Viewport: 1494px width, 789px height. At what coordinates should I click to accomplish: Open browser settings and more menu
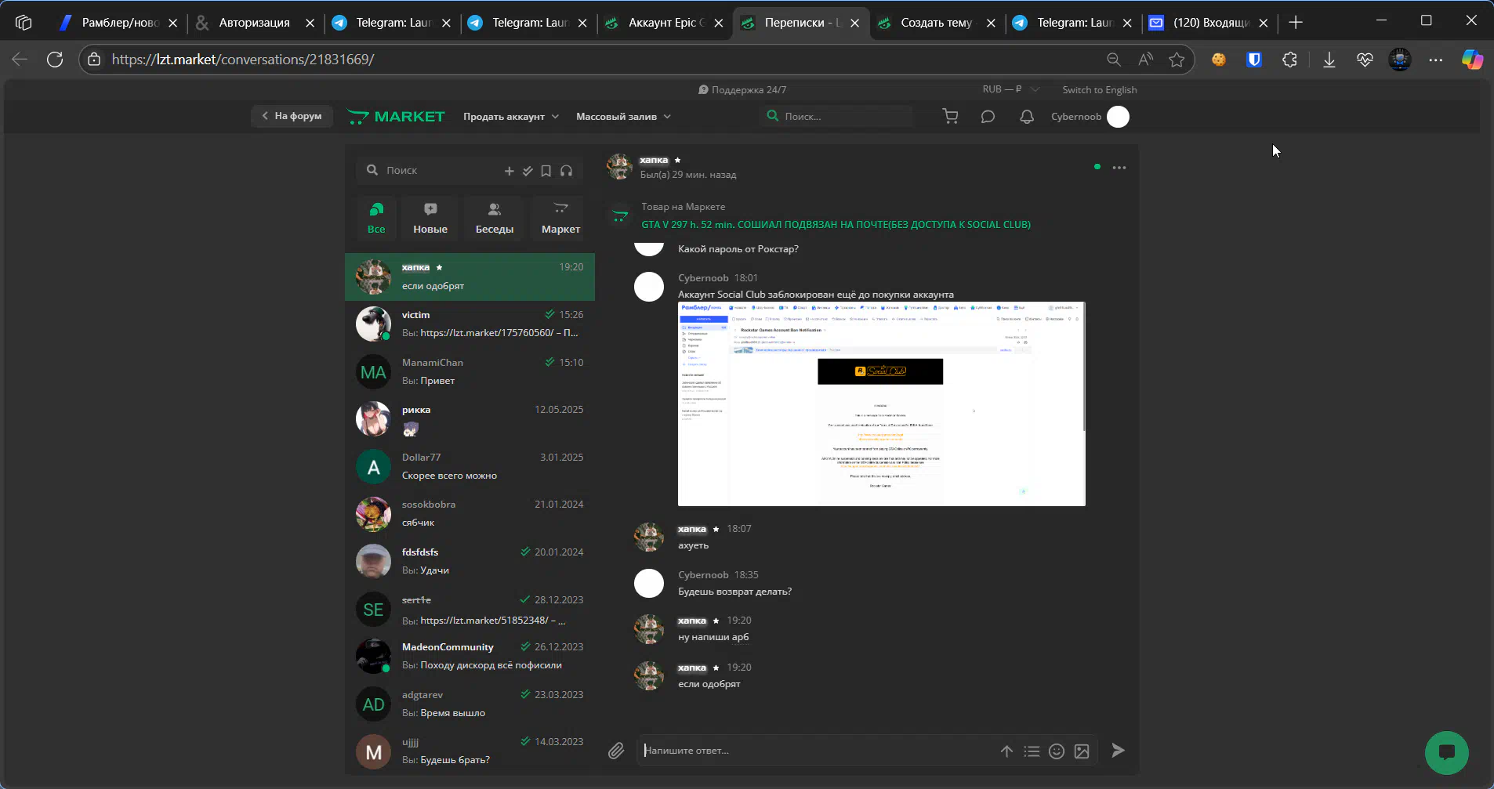pos(1435,60)
